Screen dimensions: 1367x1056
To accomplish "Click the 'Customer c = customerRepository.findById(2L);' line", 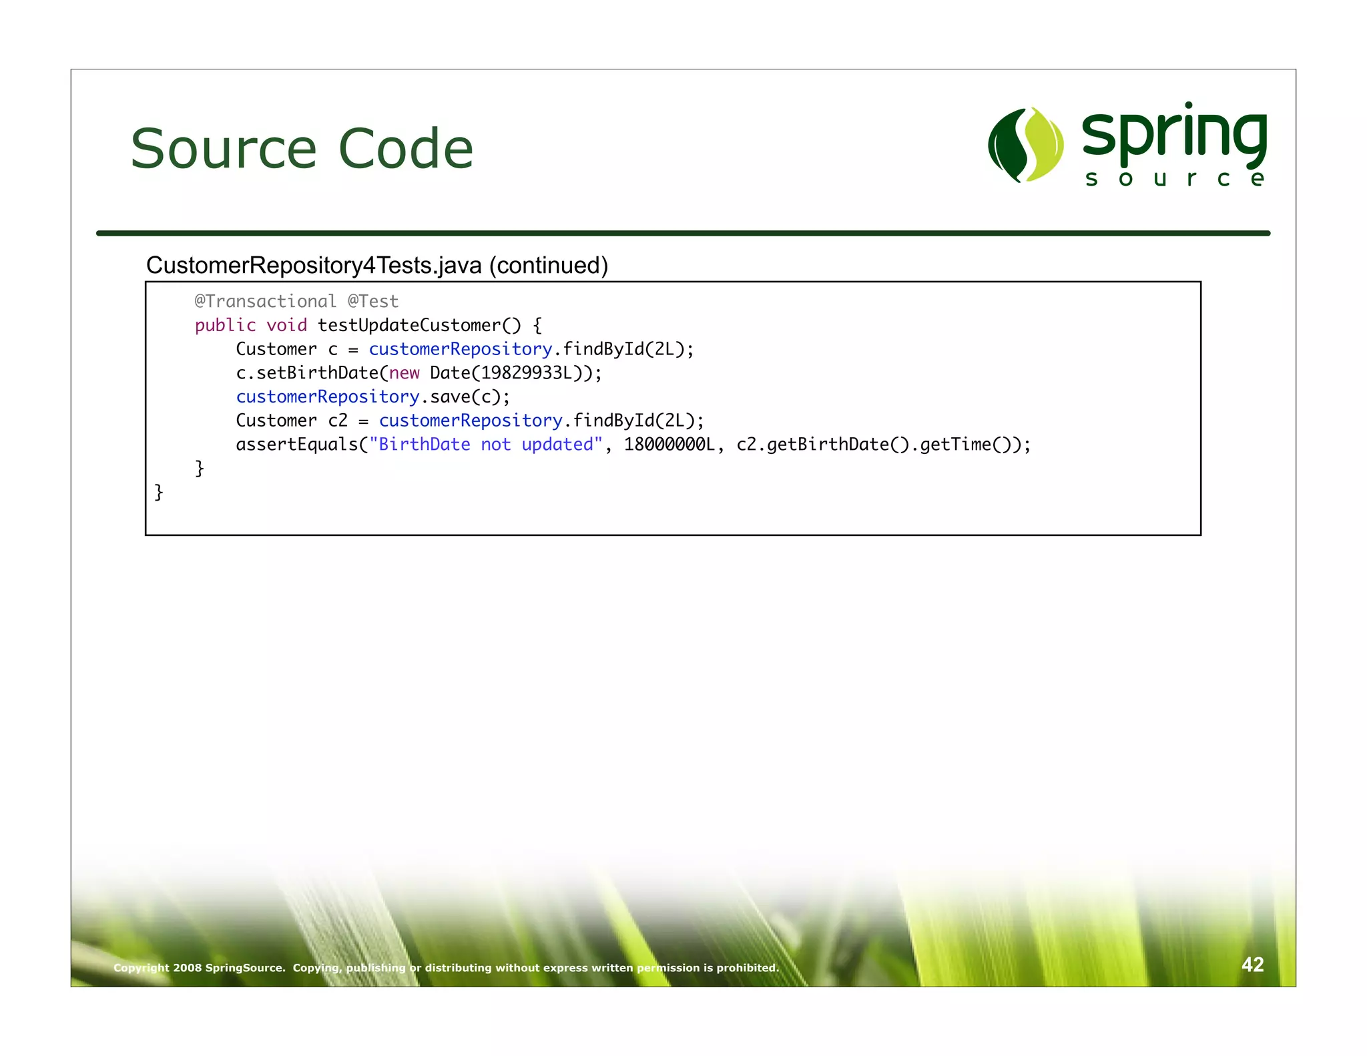I will click(465, 349).
